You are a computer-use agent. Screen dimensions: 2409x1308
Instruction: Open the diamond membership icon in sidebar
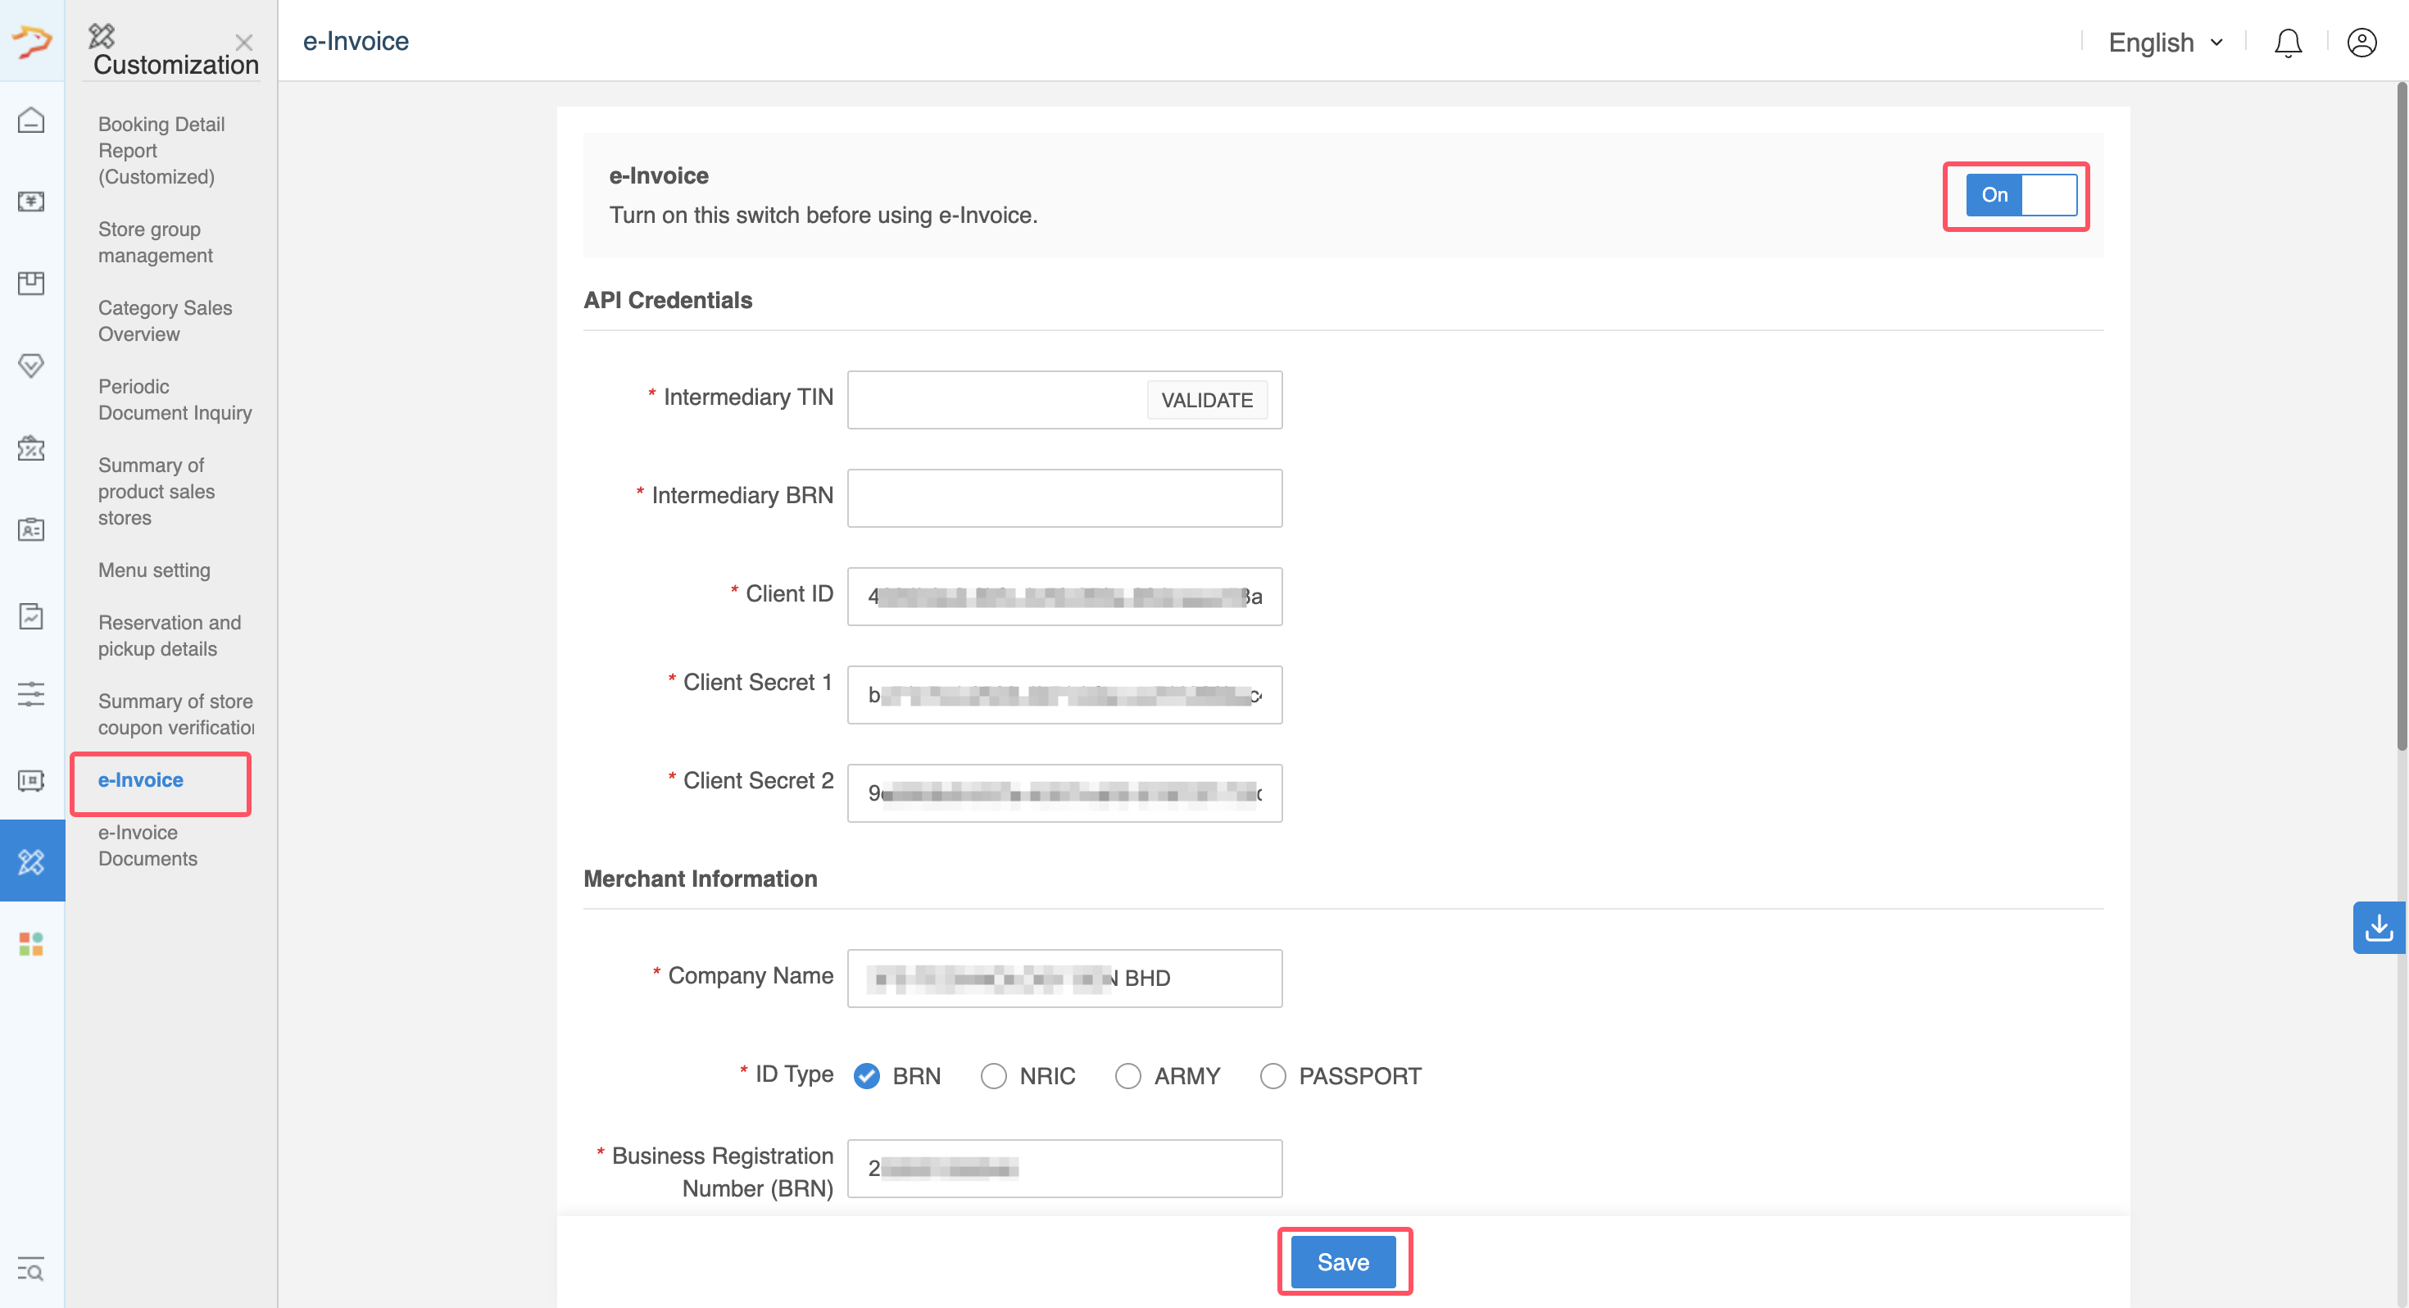[32, 365]
